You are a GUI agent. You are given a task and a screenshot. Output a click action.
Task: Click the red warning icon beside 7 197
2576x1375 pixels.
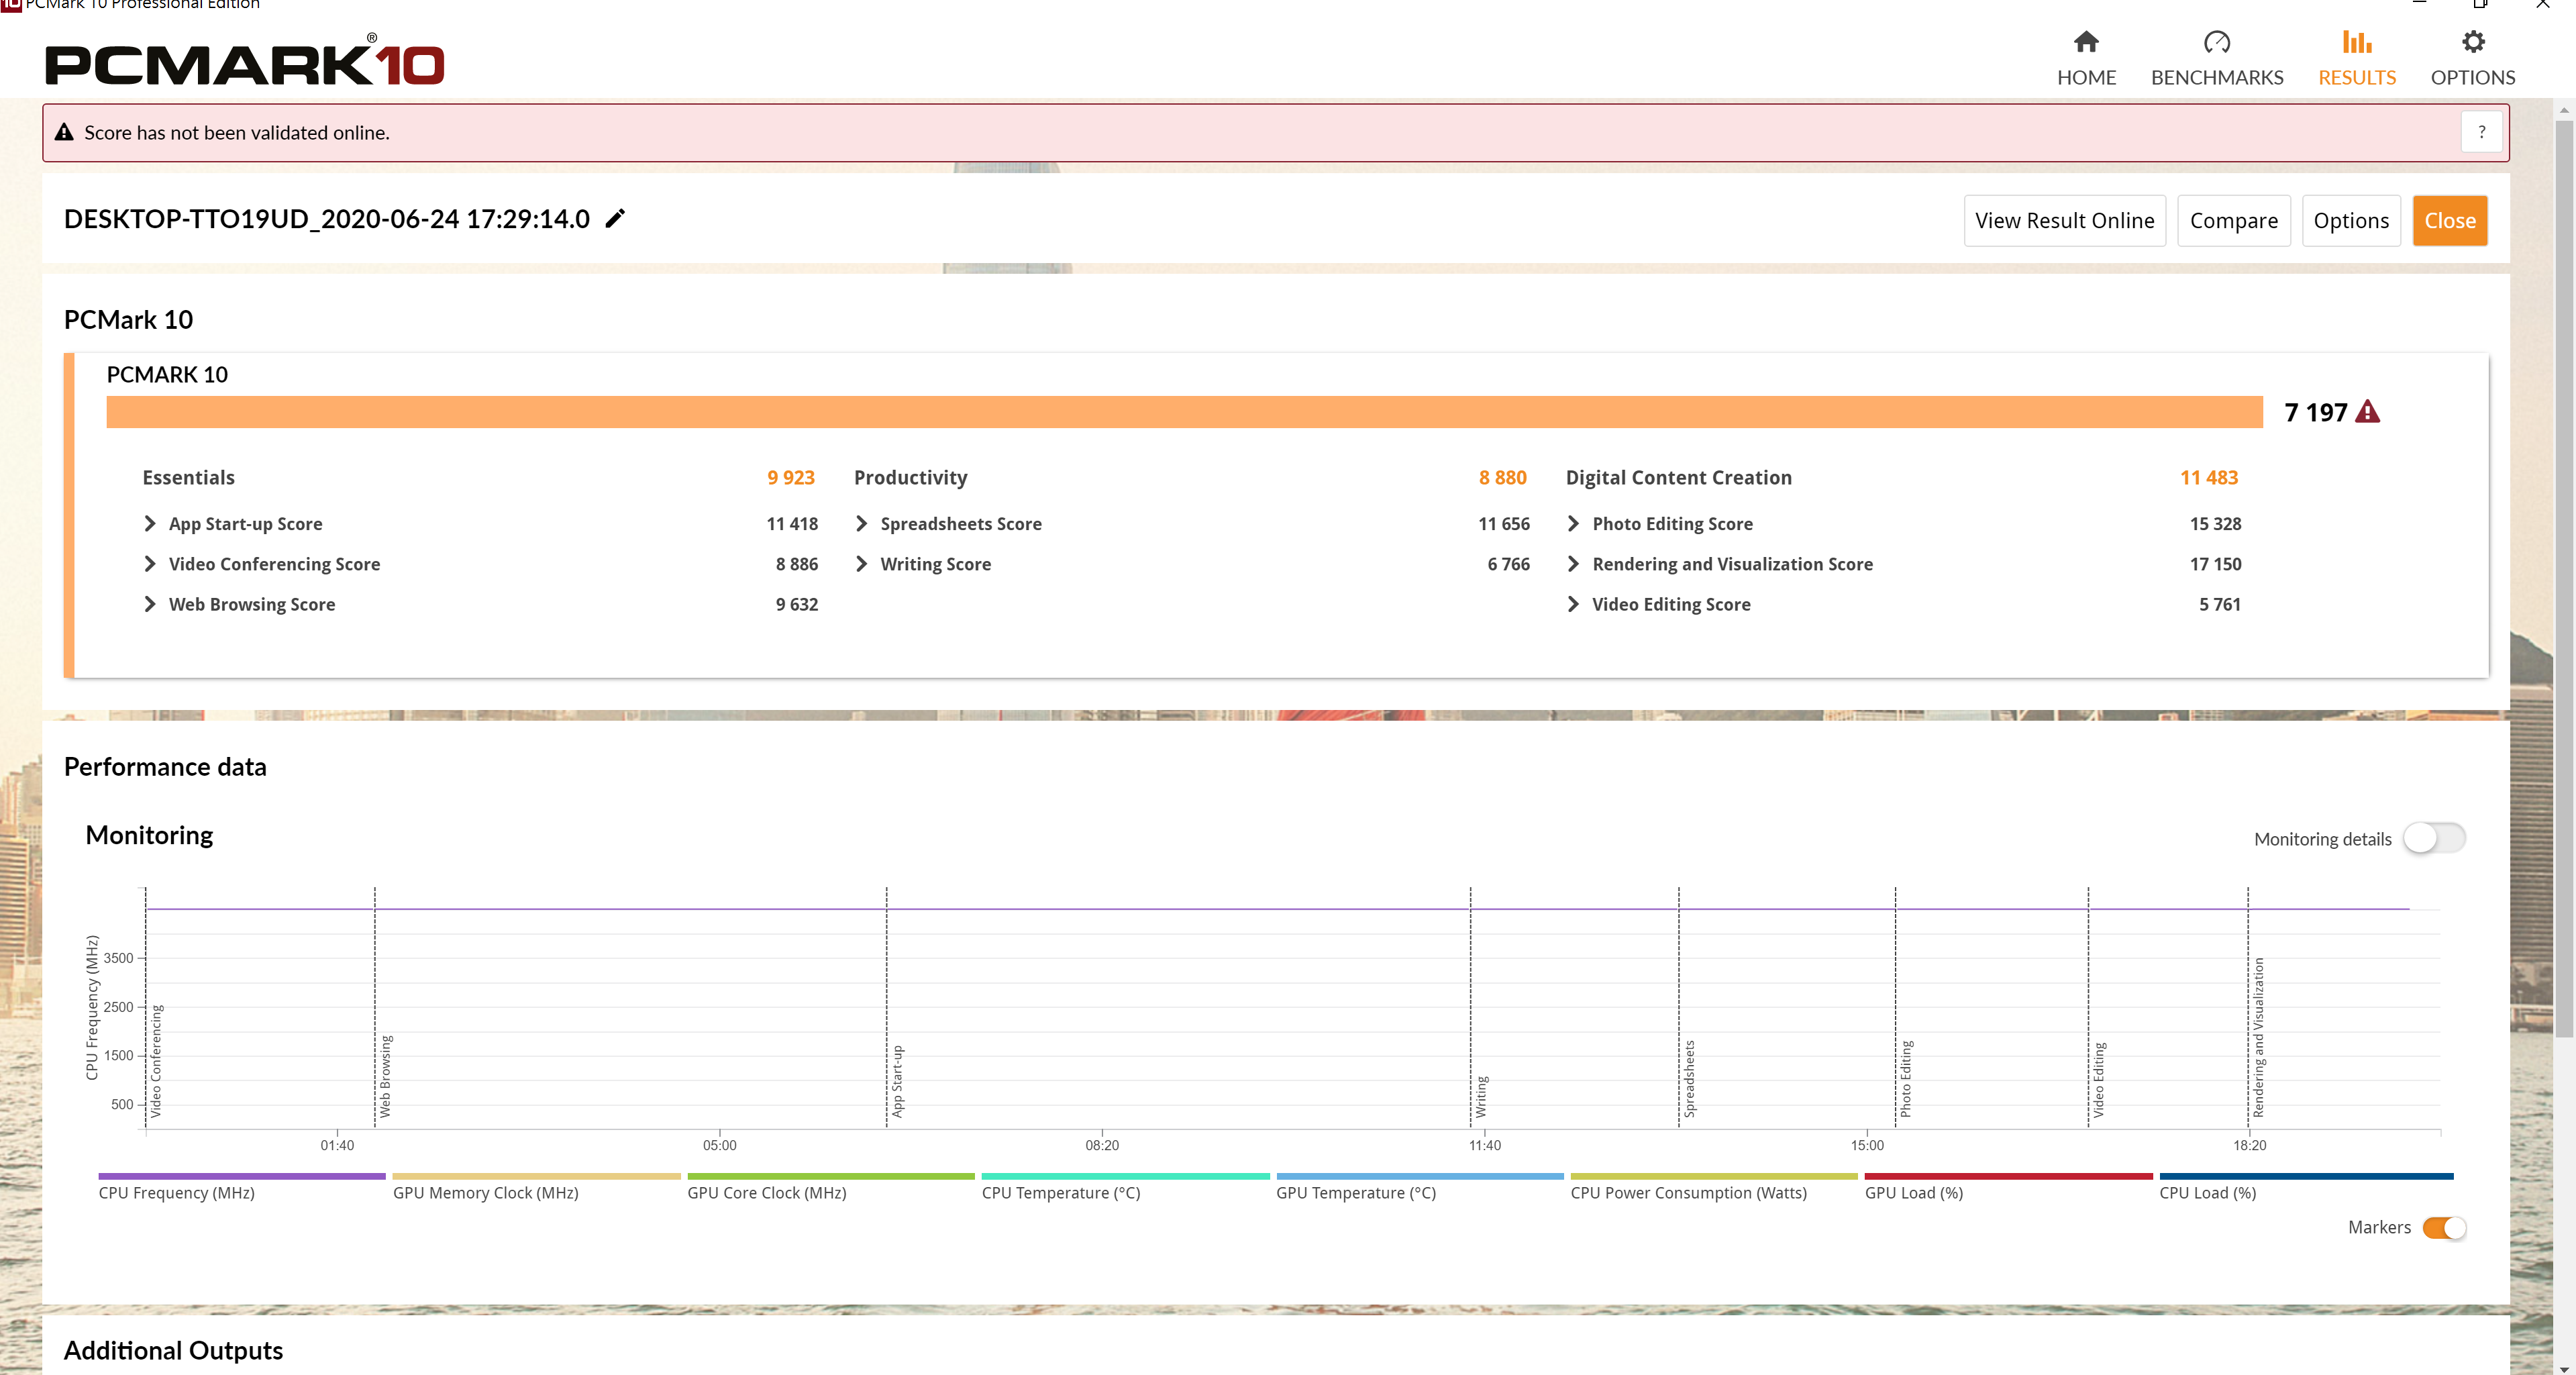[x=2367, y=411]
